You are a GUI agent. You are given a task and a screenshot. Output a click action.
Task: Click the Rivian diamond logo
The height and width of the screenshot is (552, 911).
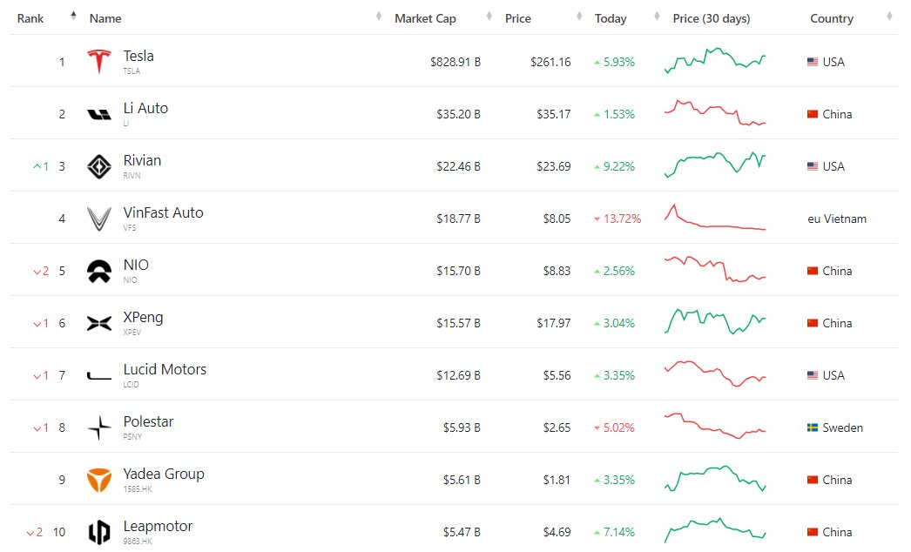(x=99, y=166)
